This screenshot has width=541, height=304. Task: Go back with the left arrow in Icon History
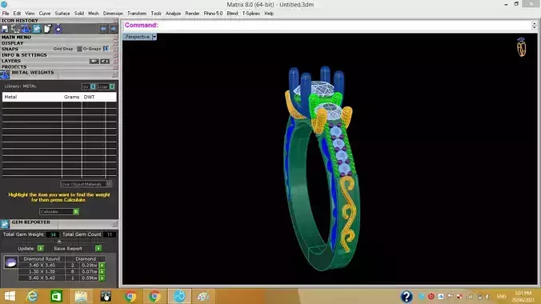[102, 29]
